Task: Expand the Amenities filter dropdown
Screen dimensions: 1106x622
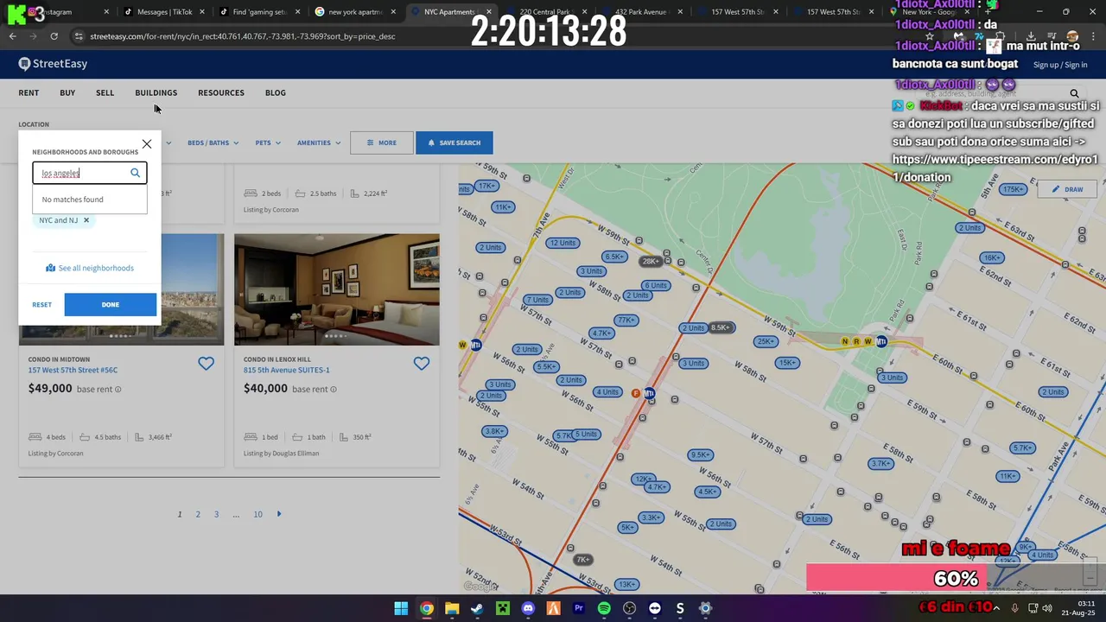Action: coord(319,143)
